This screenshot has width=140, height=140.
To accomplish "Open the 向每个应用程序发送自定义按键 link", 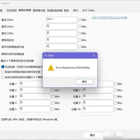I will [x=109, y=17].
